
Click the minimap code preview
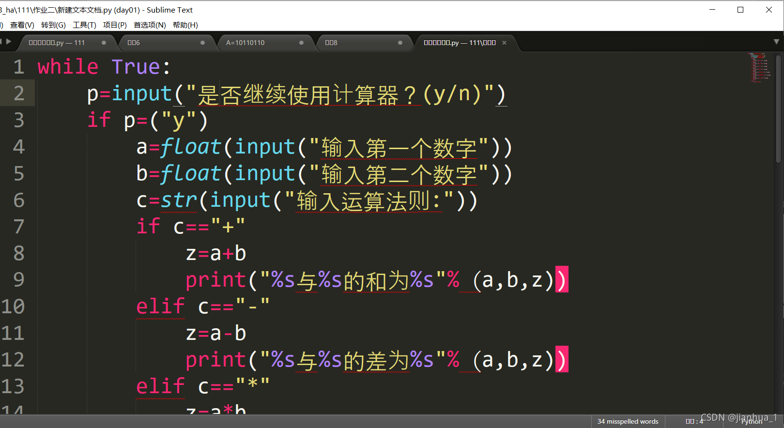760,67
